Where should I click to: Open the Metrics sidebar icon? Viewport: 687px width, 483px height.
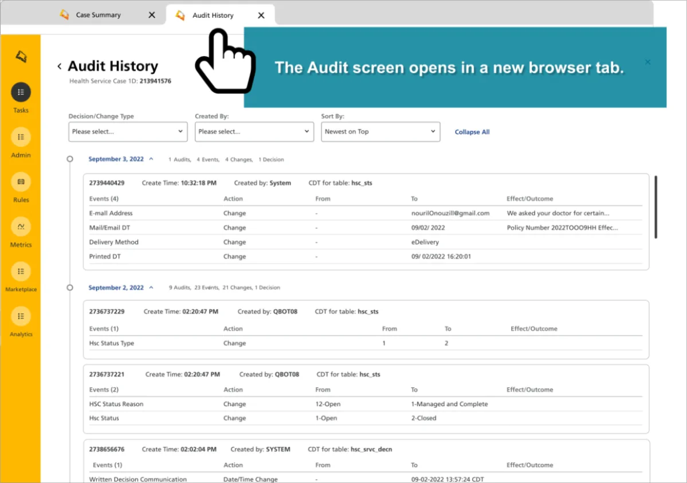(x=21, y=226)
